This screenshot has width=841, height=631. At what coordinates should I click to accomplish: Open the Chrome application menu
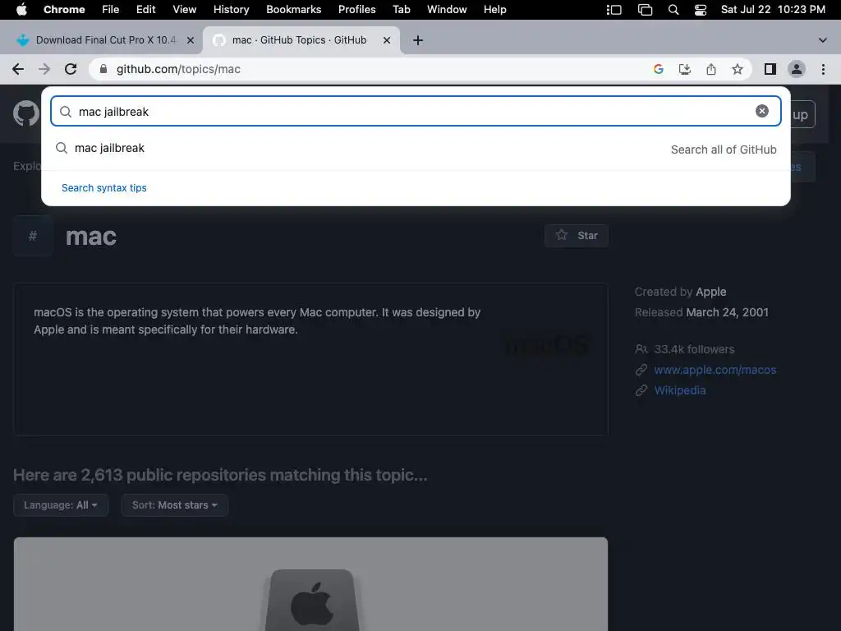click(64, 10)
